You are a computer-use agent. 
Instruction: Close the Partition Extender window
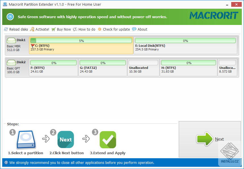pyautogui.click(x=236, y=4)
